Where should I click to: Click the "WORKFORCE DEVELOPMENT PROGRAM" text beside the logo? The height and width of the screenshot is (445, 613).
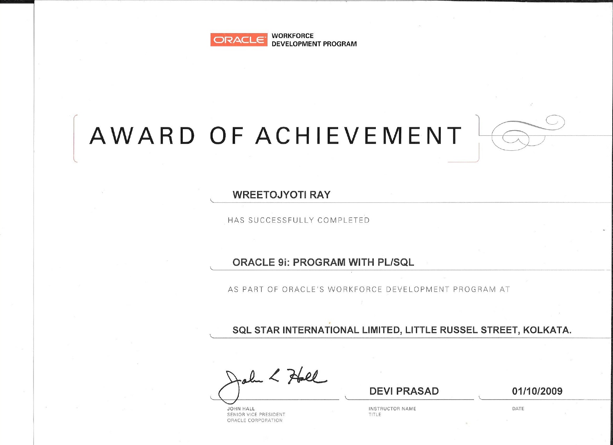point(314,40)
